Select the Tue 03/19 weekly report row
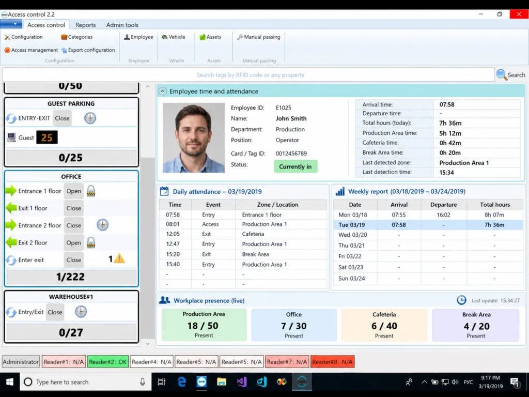The width and height of the screenshot is (529, 397). (x=428, y=225)
